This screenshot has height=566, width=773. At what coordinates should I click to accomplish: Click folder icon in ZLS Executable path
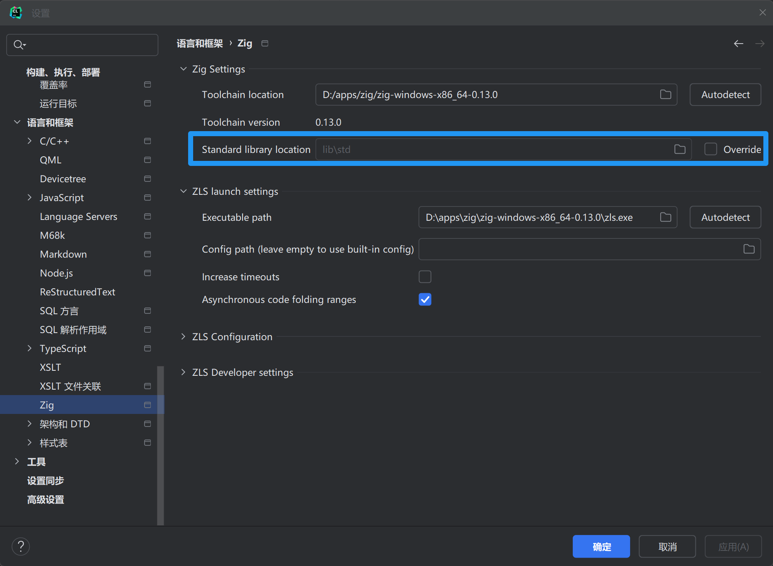pos(665,217)
